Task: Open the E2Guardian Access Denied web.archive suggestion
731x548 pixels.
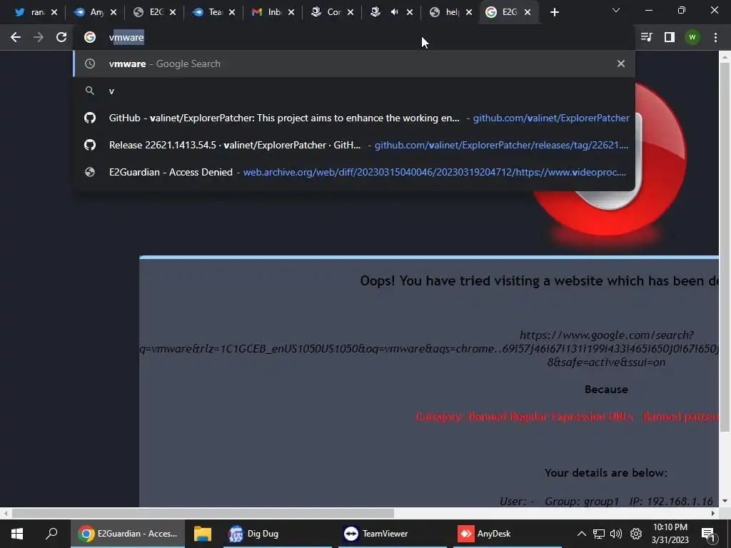Action: (x=354, y=172)
